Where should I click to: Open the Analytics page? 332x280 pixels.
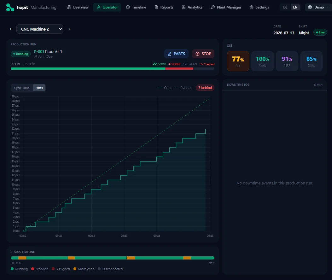tap(192, 7)
